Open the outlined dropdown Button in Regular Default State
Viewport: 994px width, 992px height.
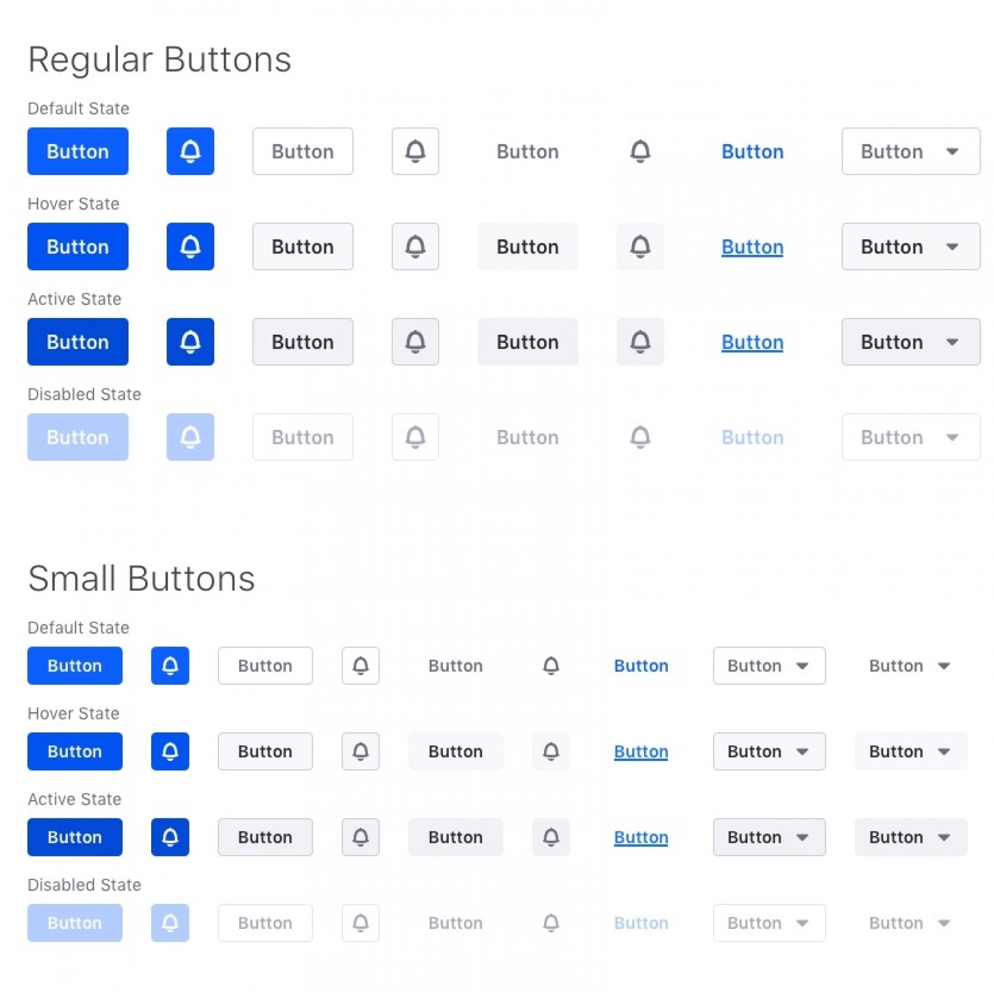coord(911,151)
